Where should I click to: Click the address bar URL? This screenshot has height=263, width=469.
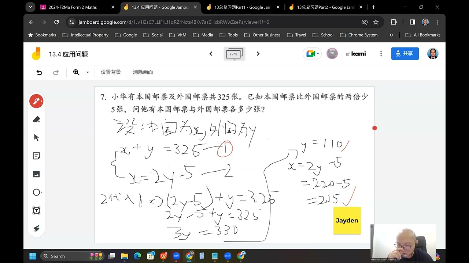pyautogui.click(x=174, y=22)
